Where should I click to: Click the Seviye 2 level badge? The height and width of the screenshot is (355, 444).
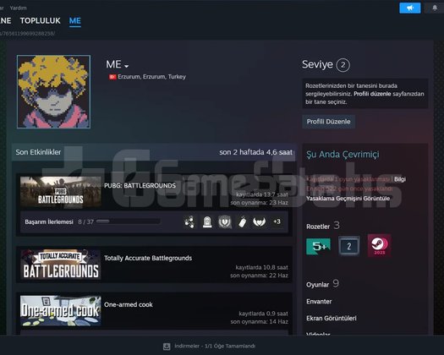(343, 65)
